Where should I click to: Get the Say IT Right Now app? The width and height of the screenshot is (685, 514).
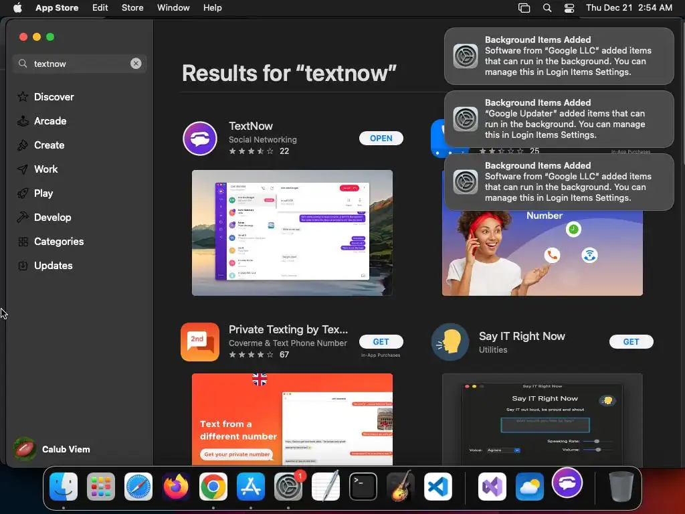tap(631, 342)
